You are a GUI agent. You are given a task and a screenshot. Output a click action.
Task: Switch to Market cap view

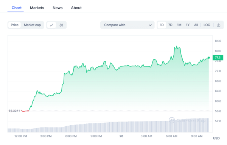click(32, 25)
